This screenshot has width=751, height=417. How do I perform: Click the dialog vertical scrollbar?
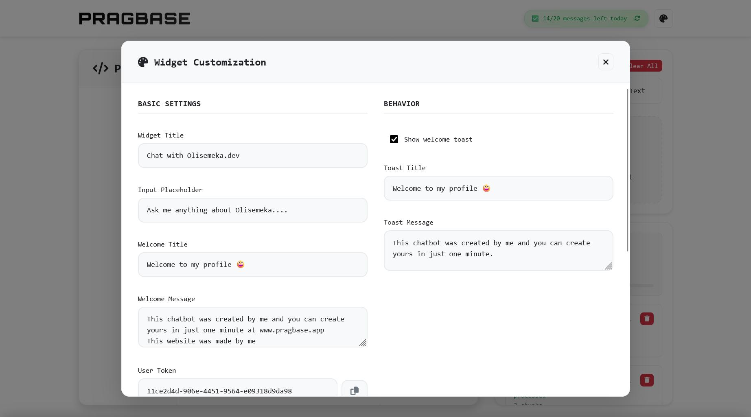pos(628,170)
